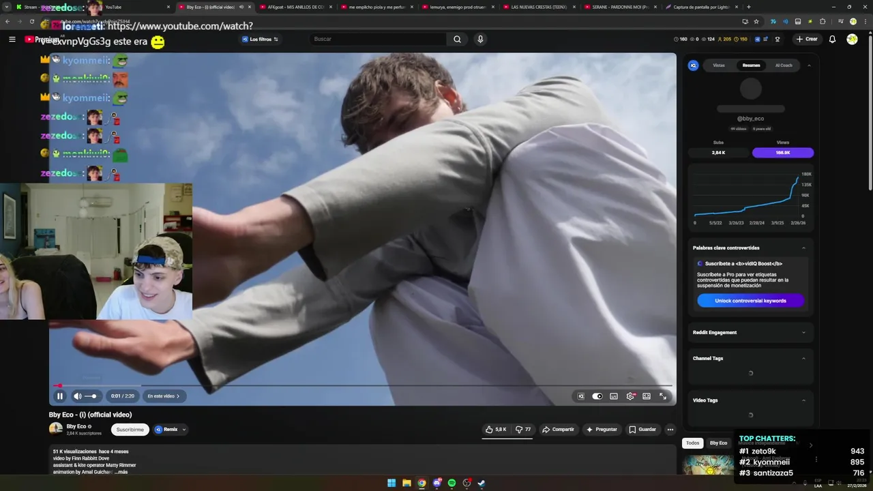Screen dimensions: 873x491
Task: Open the AI Coach tab
Action: point(784,65)
